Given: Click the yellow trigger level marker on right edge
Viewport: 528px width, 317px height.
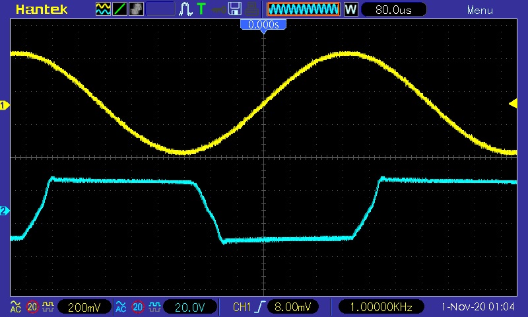Looking at the screenshot, I should (x=512, y=103).
